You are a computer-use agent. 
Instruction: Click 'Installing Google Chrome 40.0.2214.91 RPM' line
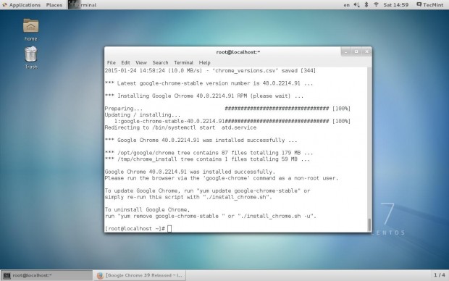click(204, 96)
